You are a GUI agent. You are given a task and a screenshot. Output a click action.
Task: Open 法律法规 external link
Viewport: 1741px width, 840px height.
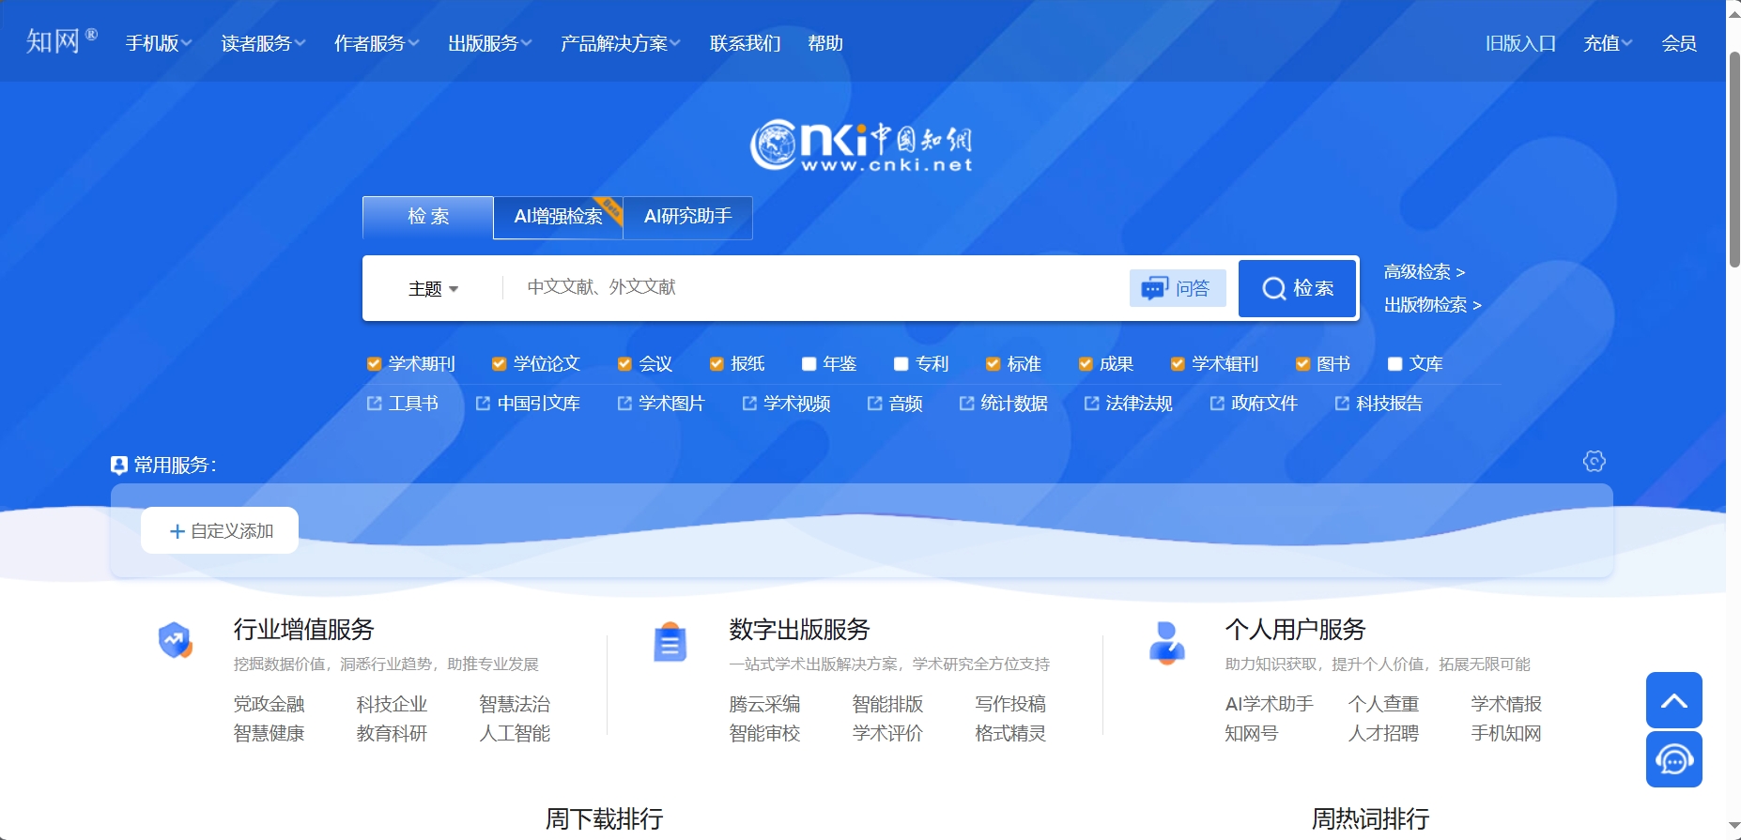pyautogui.click(x=1128, y=404)
